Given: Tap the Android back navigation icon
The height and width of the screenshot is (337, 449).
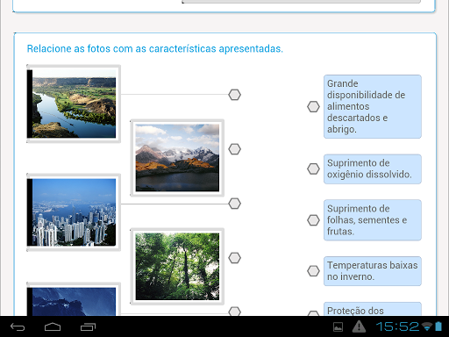Looking at the screenshot, I should [x=18, y=326].
